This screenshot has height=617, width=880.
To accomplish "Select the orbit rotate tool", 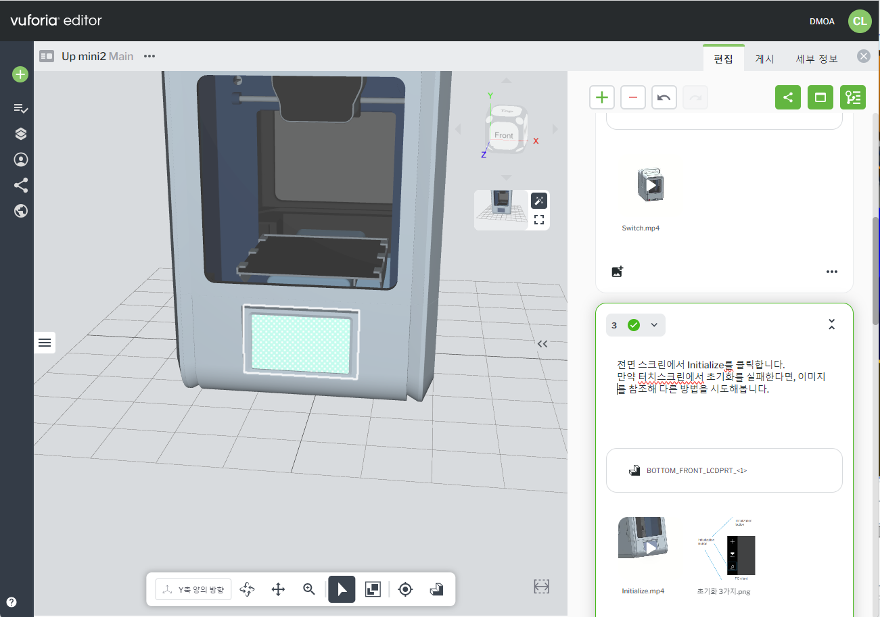I will [x=247, y=589].
